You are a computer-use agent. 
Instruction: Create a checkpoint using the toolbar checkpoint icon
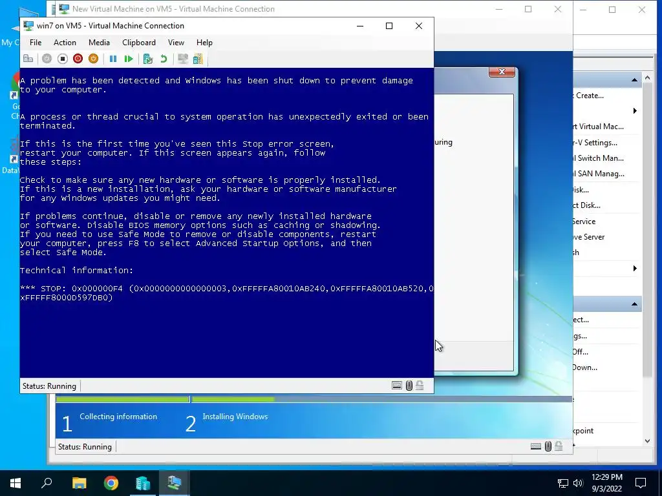point(148,59)
